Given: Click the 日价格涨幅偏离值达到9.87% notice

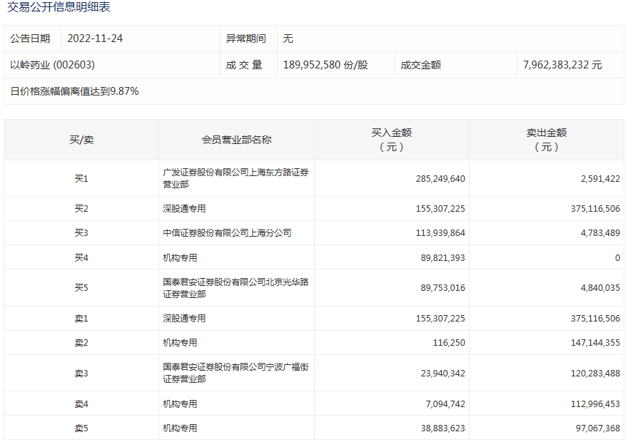Looking at the screenshot, I should point(75,91).
